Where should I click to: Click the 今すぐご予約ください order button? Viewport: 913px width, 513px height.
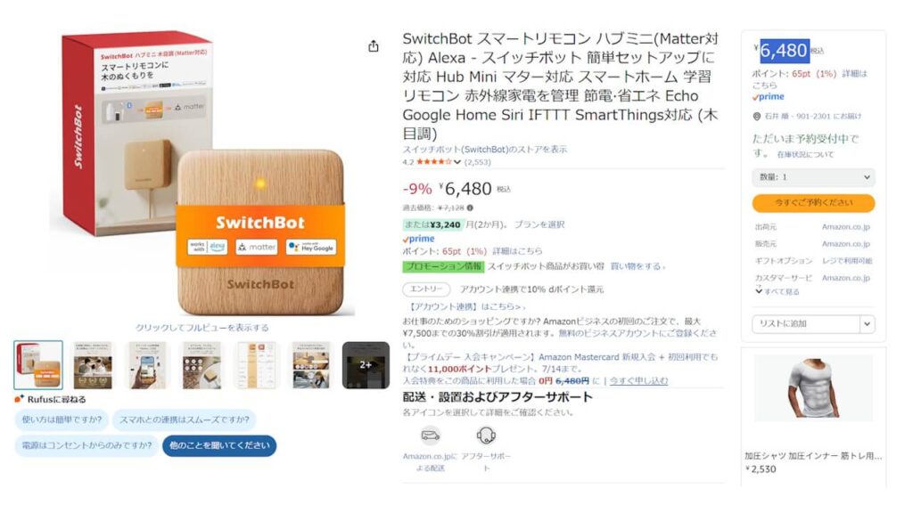click(811, 202)
